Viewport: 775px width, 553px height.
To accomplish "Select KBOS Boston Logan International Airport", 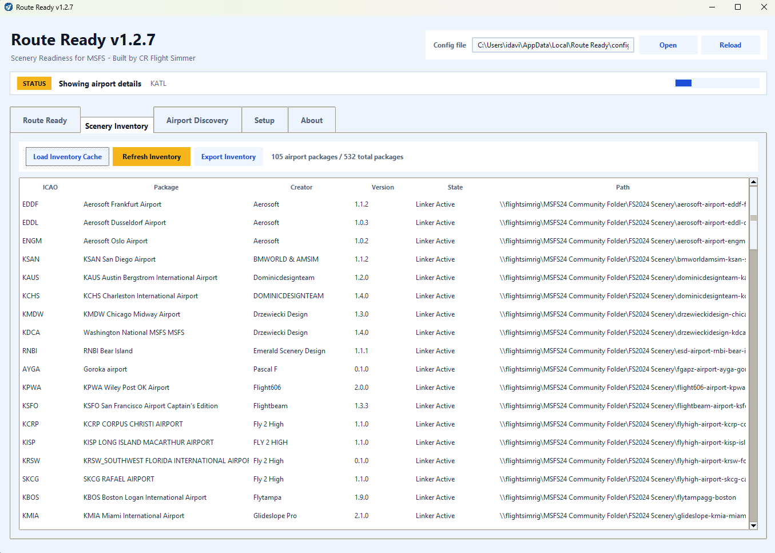I will click(145, 497).
